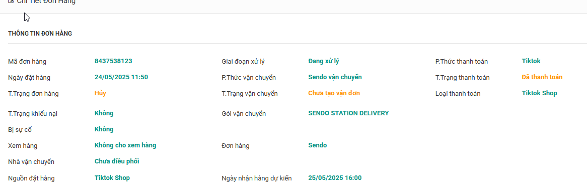The image size is (587, 195).
Task: Select the Đang xử lý processing stage
Action: click(324, 61)
